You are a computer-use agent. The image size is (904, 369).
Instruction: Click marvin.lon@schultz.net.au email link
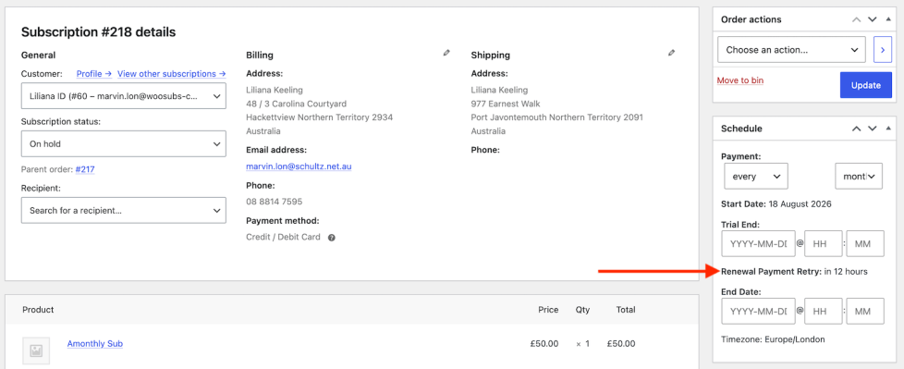(299, 166)
